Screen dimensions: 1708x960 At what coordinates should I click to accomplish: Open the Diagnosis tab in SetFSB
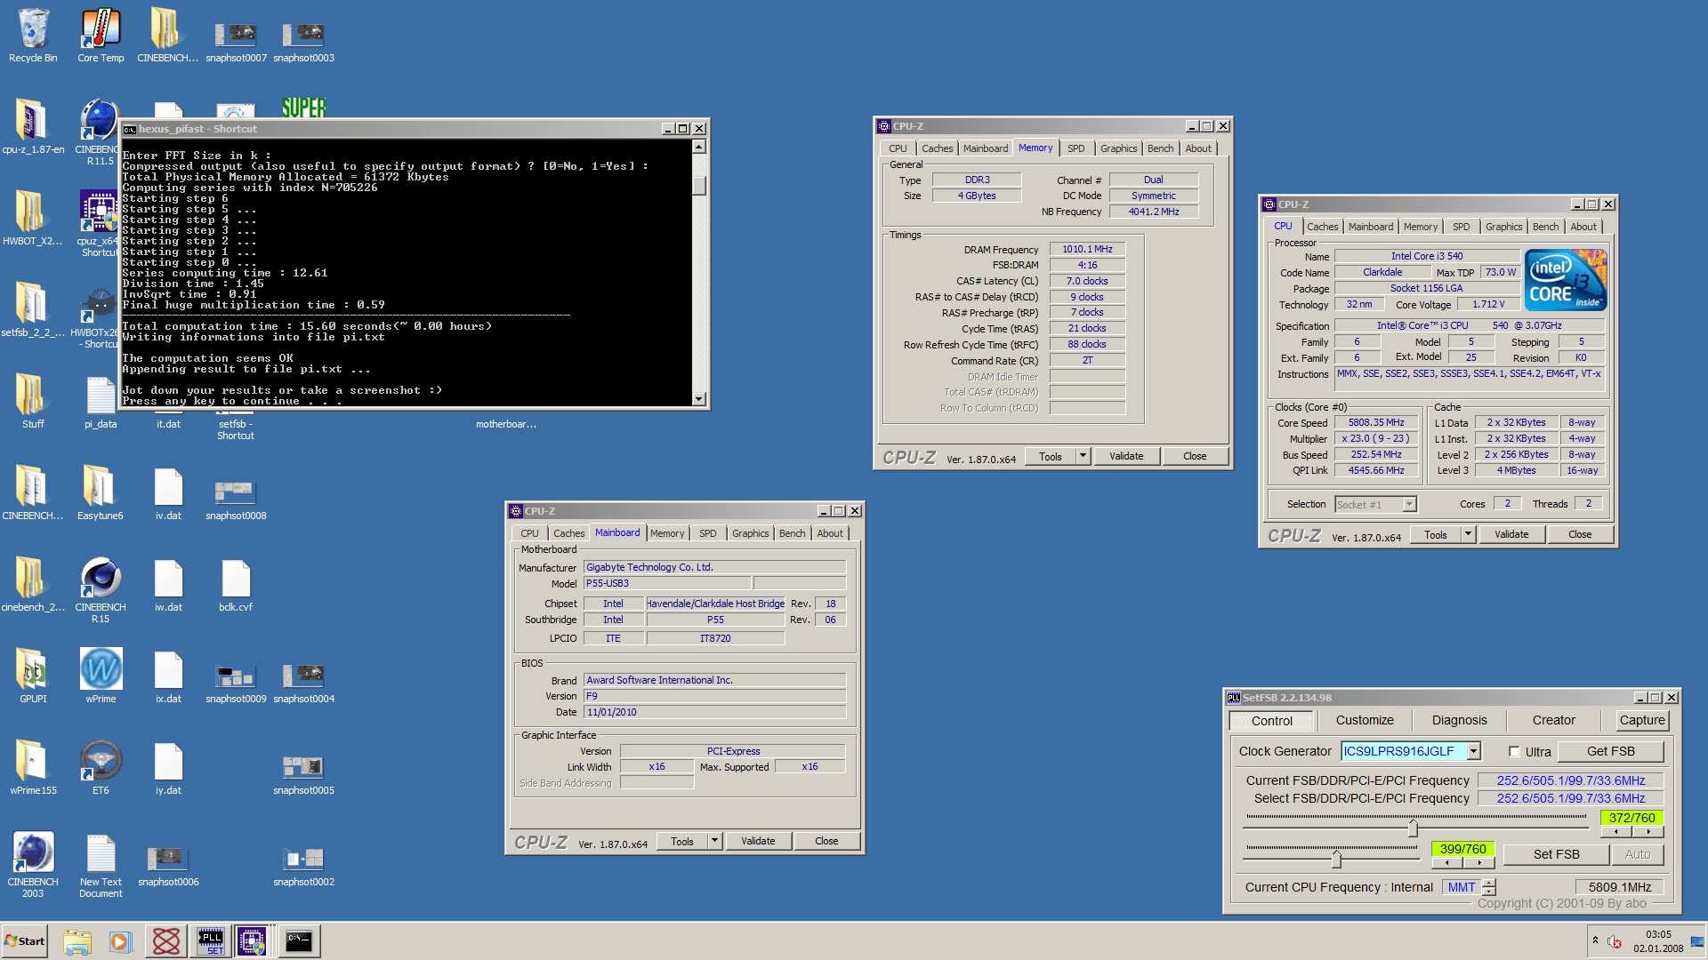[1459, 721]
